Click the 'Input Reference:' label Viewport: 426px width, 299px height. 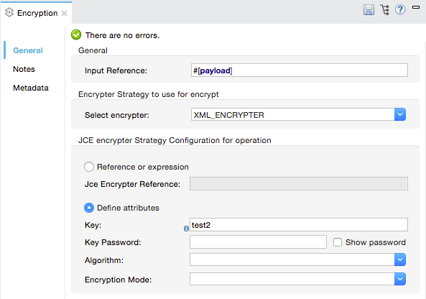[x=116, y=70]
